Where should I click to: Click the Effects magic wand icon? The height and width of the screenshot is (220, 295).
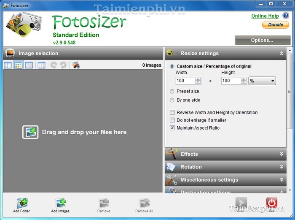[172, 154]
